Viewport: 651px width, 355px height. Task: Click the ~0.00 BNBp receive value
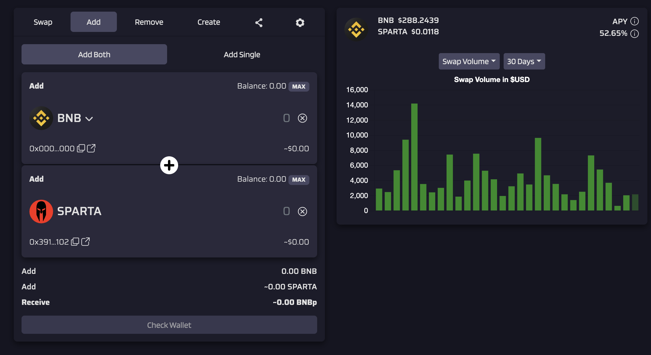point(295,302)
